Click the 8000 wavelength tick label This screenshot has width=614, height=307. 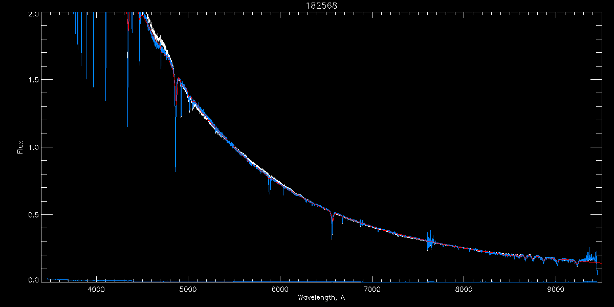point(464,289)
